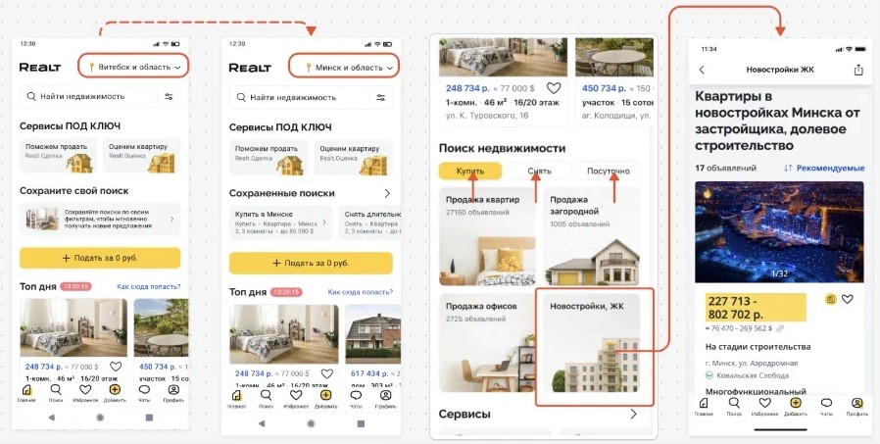Image resolution: width=880 pixels, height=444 pixels.
Task: Open the Рекомендуемые sort control
Action: click(x=824, y=168)
